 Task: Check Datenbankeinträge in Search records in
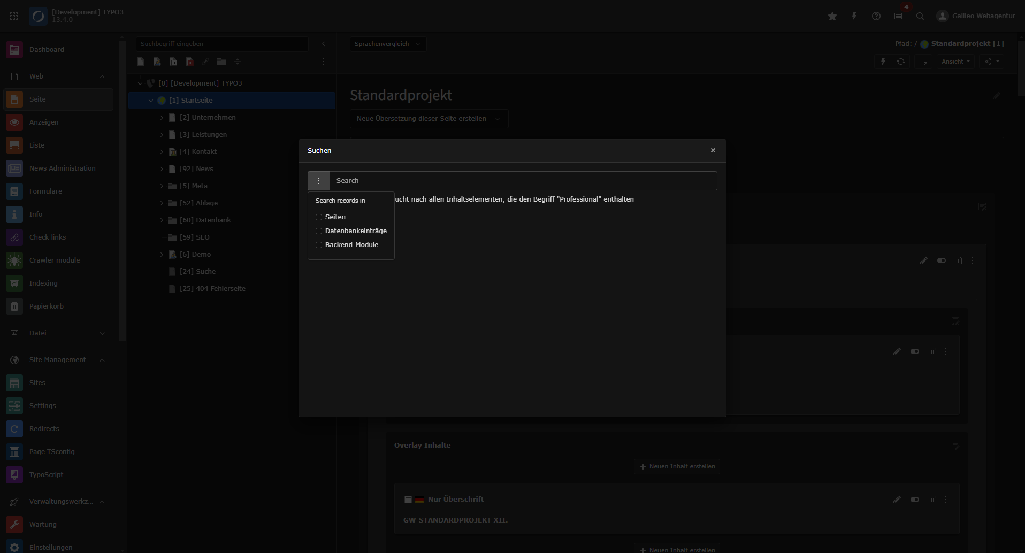tap(319, 231)
